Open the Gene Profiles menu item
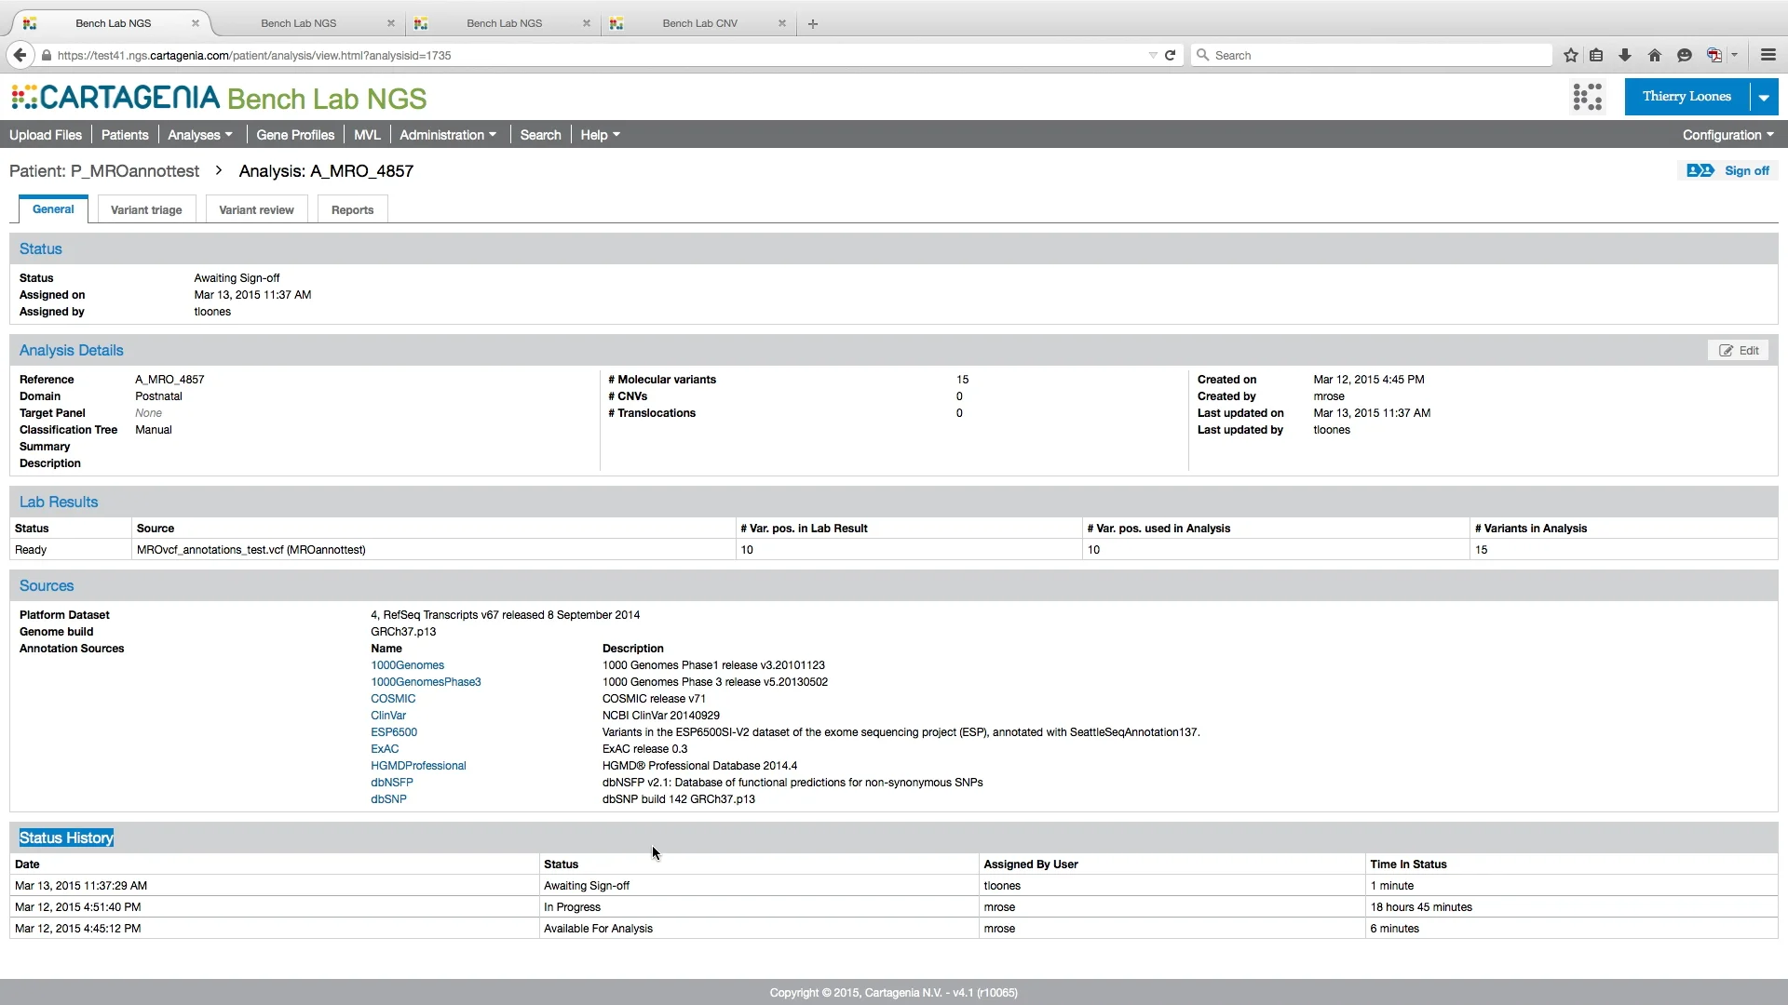1788x1005 pixels. 295,135
